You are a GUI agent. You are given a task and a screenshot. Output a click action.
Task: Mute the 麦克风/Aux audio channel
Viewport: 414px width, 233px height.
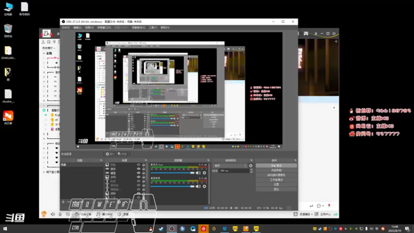click(198, 173)
